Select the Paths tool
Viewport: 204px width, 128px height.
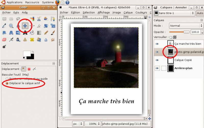click(x=53, y=19)
